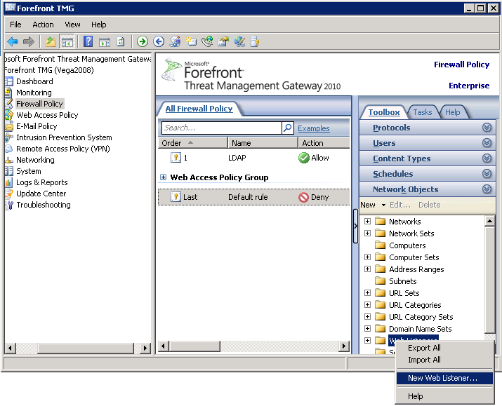The image size is (502, 406).
Task: Select Import All in context menu
Action: (x=424, y=360)
